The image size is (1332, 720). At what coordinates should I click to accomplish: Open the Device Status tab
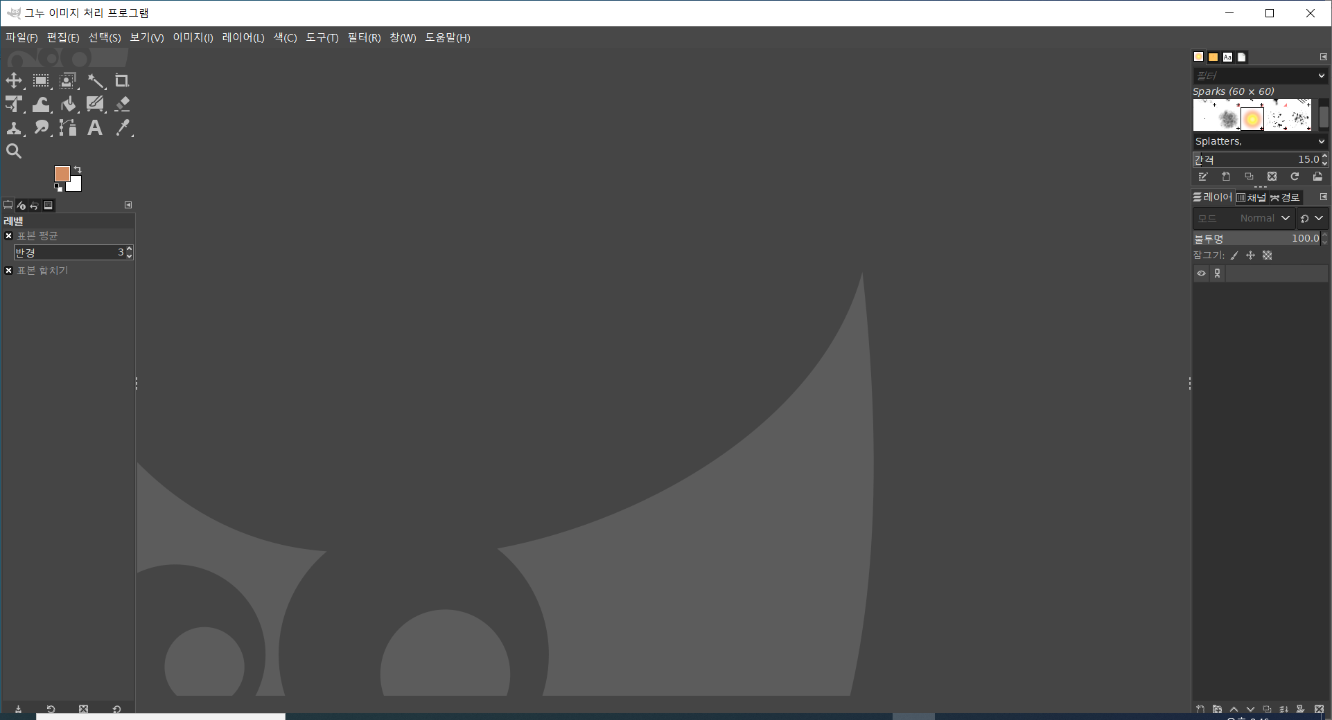click(21, 205)
